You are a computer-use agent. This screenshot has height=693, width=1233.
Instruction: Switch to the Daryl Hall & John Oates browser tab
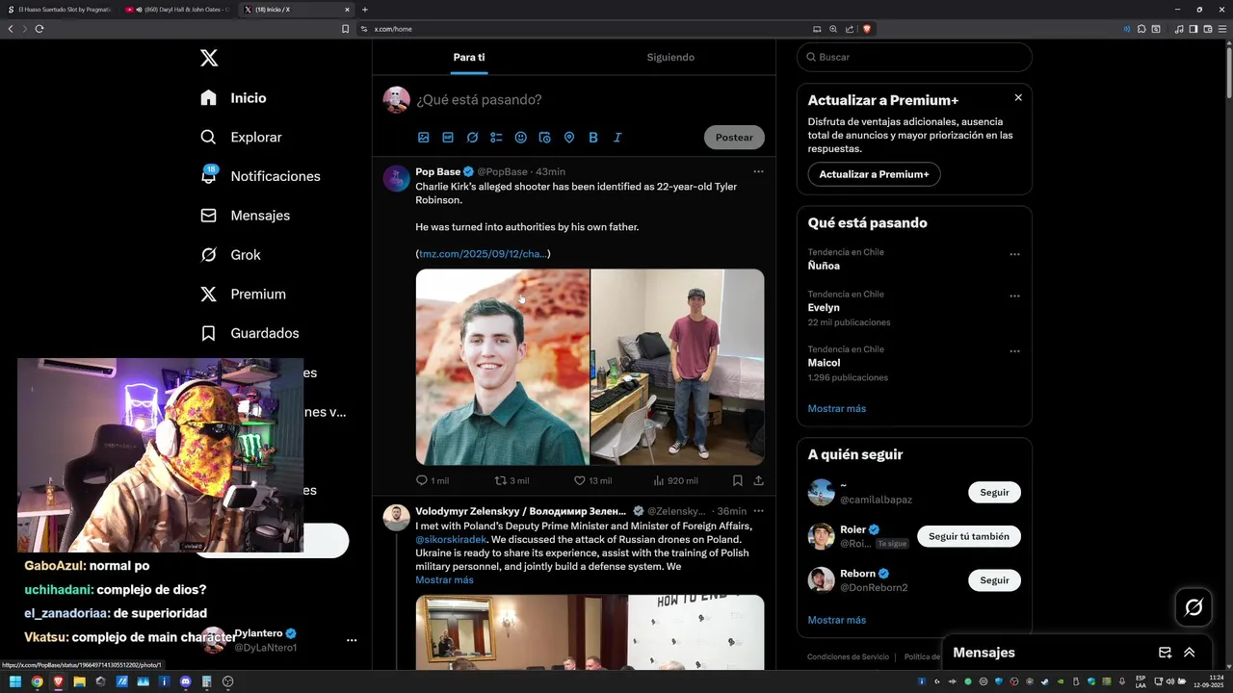[x=175, y=10]
